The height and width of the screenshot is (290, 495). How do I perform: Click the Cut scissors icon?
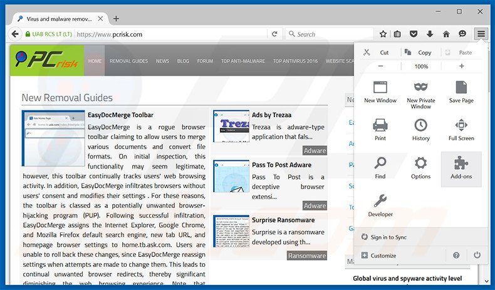(367, 53)
